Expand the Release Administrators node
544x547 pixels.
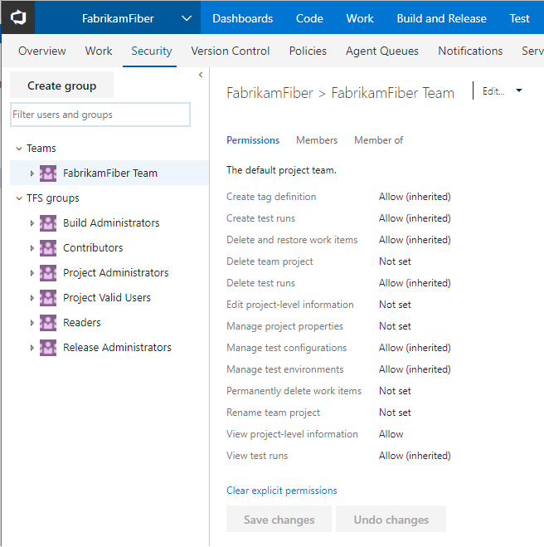click(32, 348)
